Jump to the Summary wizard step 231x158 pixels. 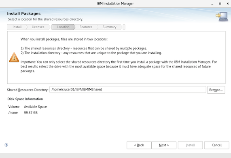109,27
